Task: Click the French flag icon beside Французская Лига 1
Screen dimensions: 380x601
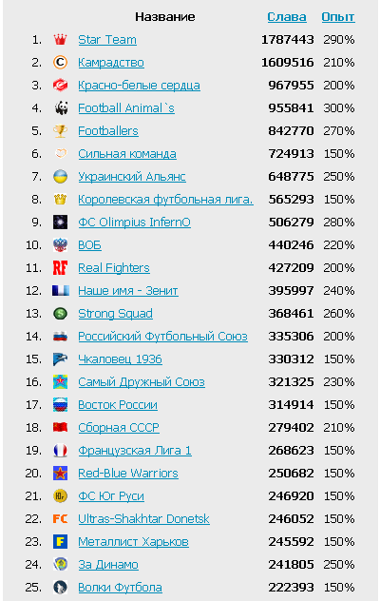Action: (x=60, y=450)
